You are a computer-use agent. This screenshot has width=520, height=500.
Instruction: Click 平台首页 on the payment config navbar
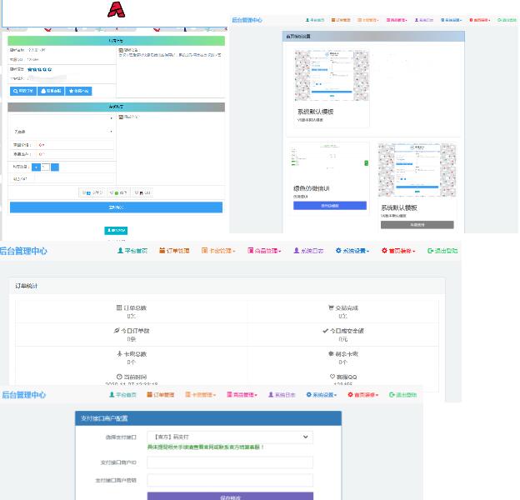pyautogui.click(x=122, y=395)
